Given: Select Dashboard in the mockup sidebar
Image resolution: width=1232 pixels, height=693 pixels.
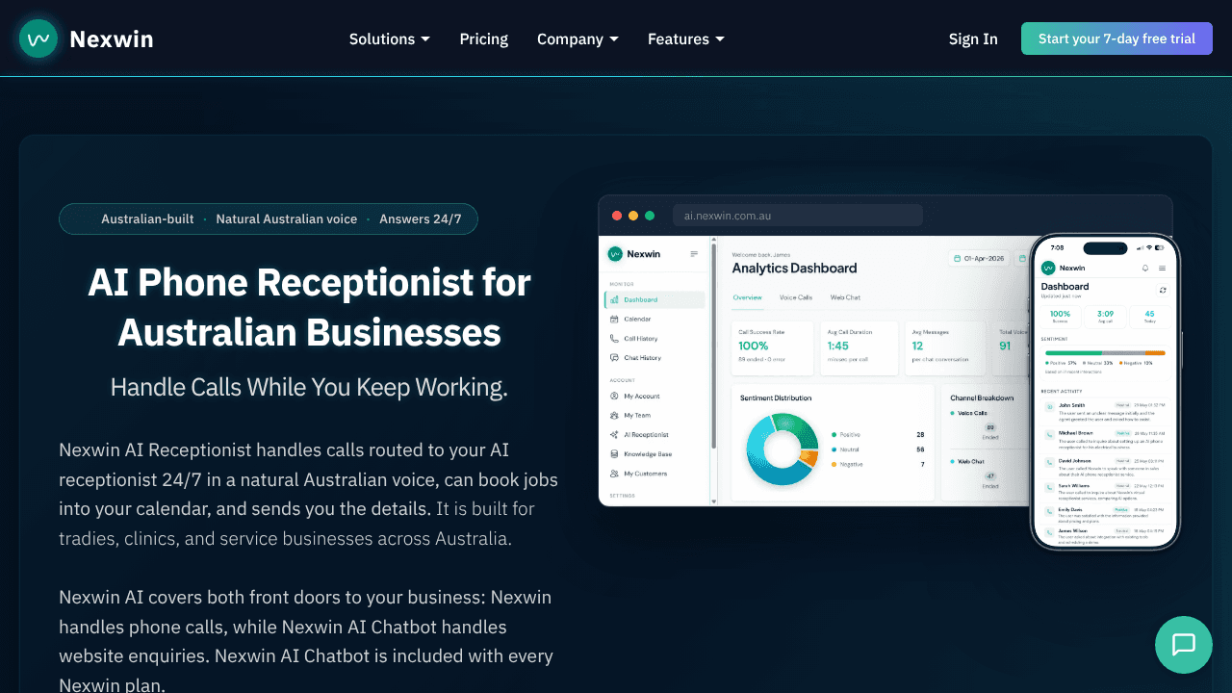Looking at the screenshot, I should (654, 300).
